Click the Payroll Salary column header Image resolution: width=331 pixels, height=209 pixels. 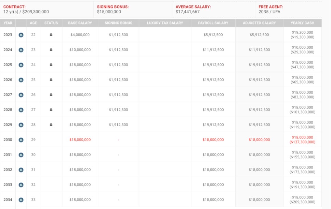(x=213, y=23)
